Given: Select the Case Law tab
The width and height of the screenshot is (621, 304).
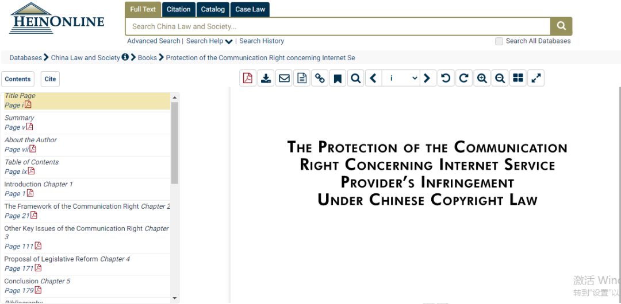Looking at the screenshot, I should point(250,9).
